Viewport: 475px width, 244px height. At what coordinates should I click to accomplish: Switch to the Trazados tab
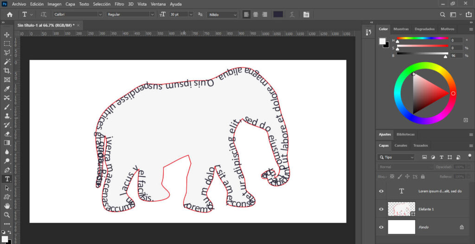[x=420, y=146]
